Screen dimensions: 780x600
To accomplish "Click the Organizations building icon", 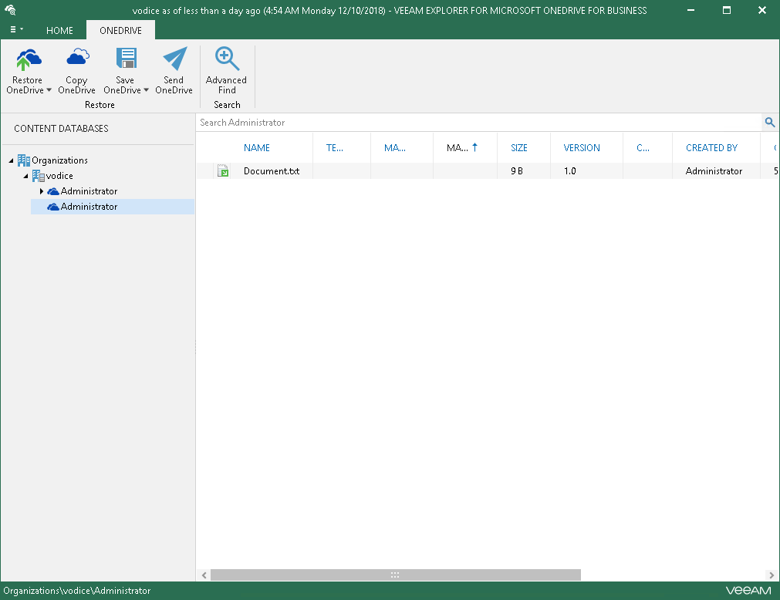I will 23,160.
